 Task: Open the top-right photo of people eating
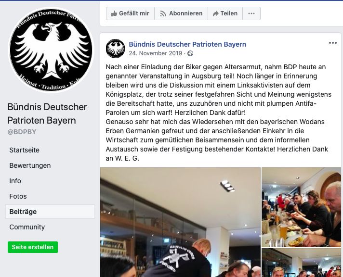click(301, 207)
